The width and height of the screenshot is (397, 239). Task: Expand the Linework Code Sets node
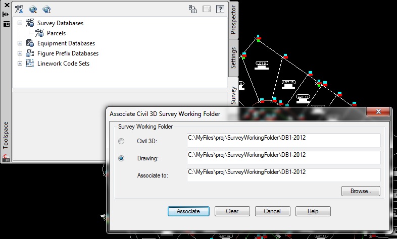[20, 64]
